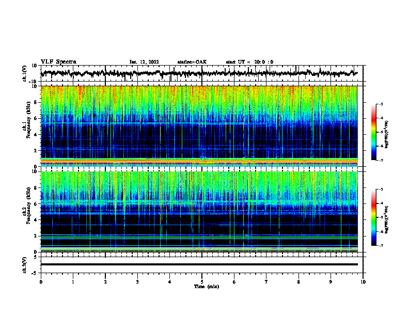Screen dimensions: 409x316
Task: Click the '-7' bottom label of ch.2 color bar
Action: [x=381, y=246]
